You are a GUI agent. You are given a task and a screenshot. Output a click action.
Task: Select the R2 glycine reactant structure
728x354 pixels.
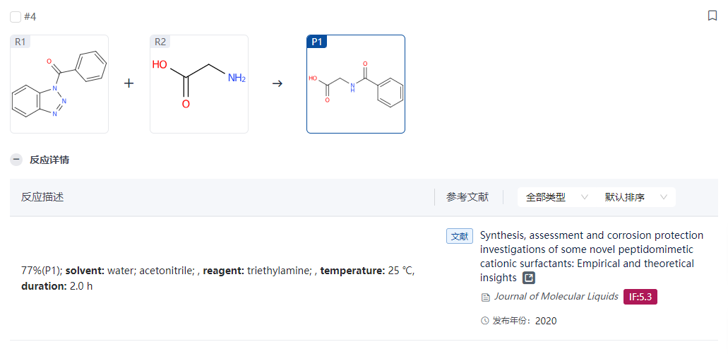point(199,84)
